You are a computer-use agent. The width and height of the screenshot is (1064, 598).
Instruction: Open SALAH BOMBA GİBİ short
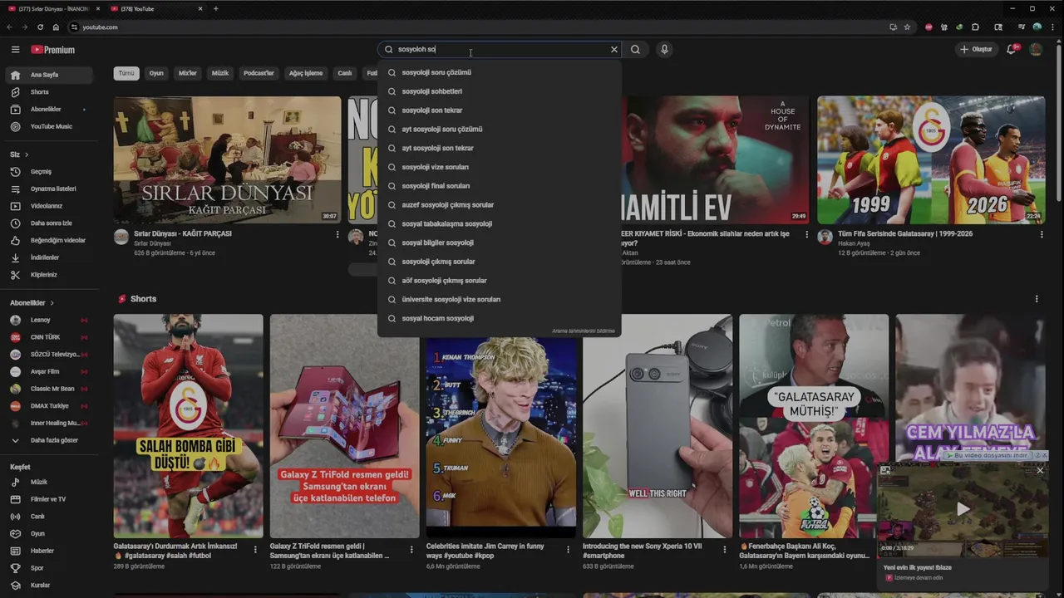(x=188, y=426)
